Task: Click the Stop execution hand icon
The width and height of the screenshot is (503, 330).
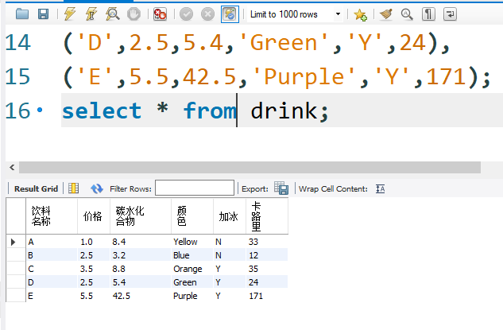Action: (133, 14)
